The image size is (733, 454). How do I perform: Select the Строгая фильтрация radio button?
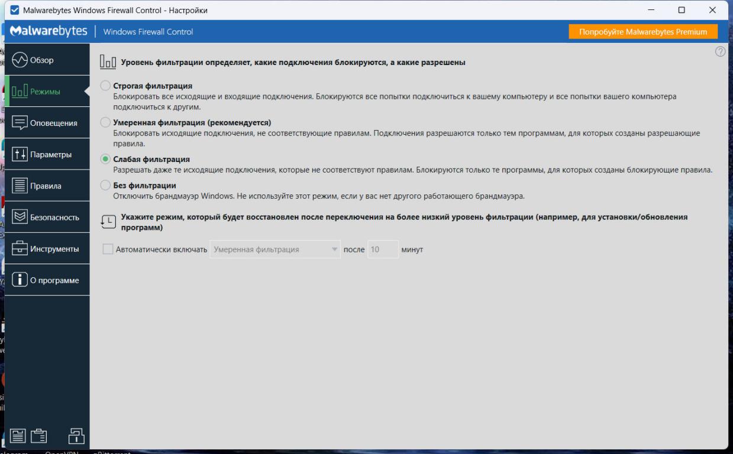(x=105, y=86)
